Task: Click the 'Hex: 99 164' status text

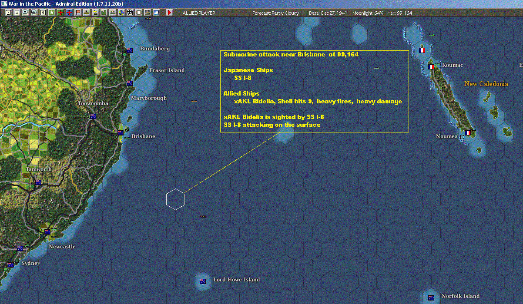Action: (399, 13)
